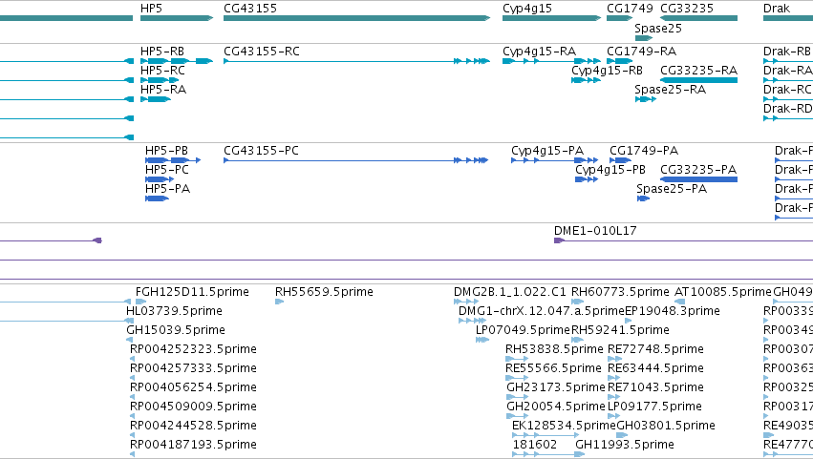Select the DME1-010L17 clone feature

tap(683, 240)
